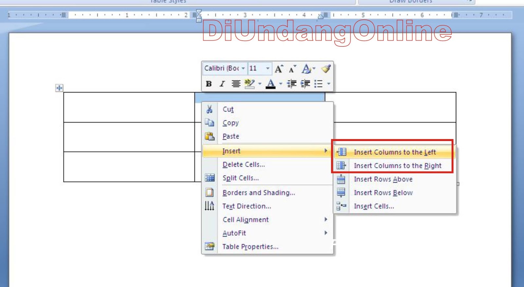Toggle Italic in mini toolbar
524x287 pixels.
tap(222, 84)
